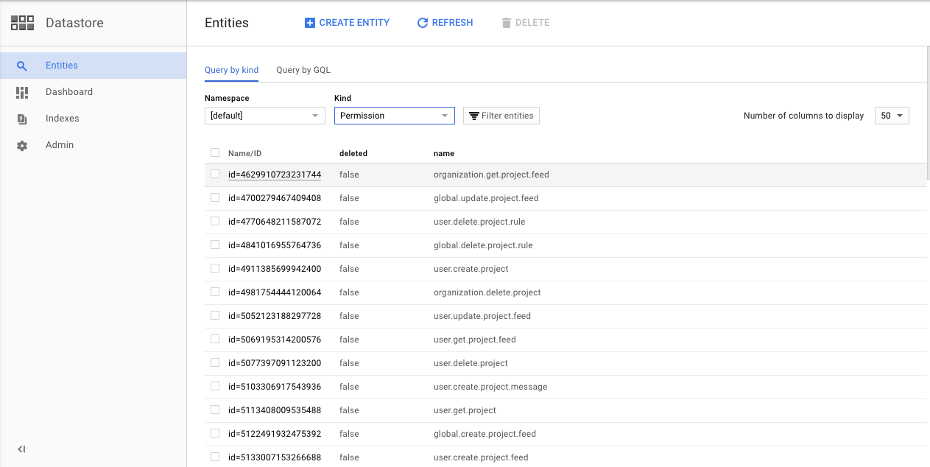The height and width of the screenshot is (467, 930).
Task: Select checkbox for user.create.project entity
Action: (215, 268)
